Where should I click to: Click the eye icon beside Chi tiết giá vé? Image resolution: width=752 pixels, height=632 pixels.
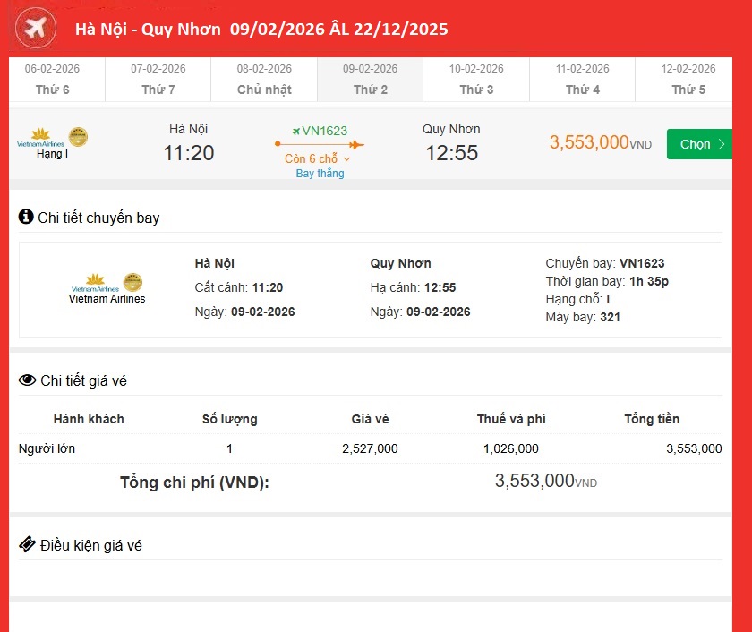click(27, 380)
